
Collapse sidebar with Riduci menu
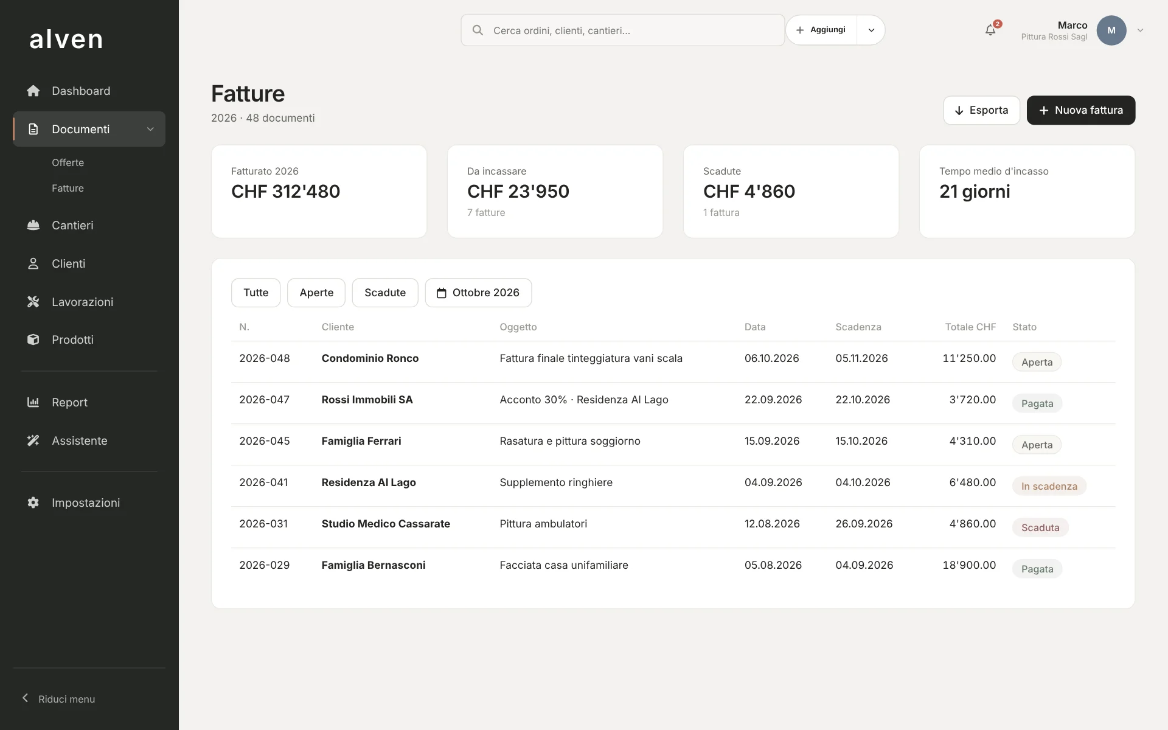pyautogui.click(x=59, y=698)
